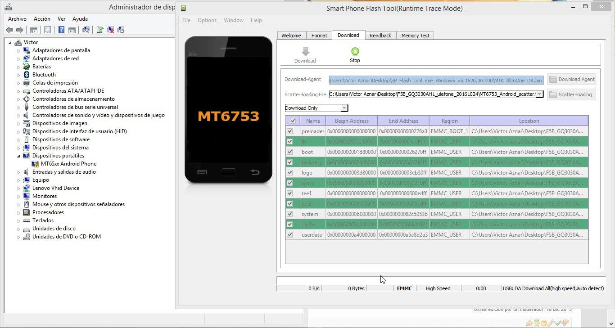Click the blue Help question mark icon
This screenshot has height=328, width=615.
61,30
